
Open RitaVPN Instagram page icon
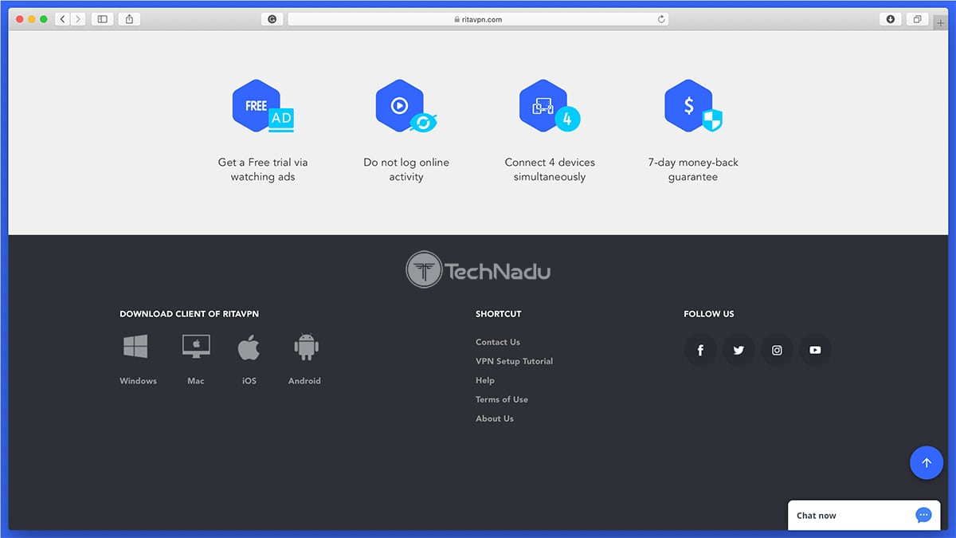(777, 350)
